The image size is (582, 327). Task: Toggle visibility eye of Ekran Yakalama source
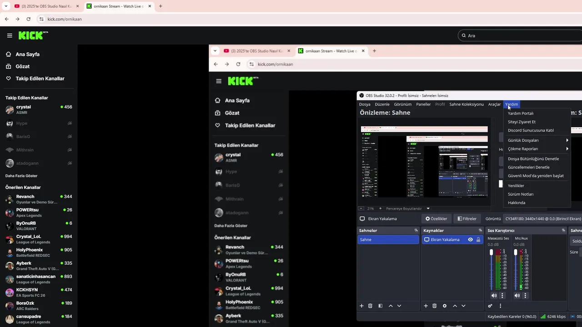[x=470, y=239]
